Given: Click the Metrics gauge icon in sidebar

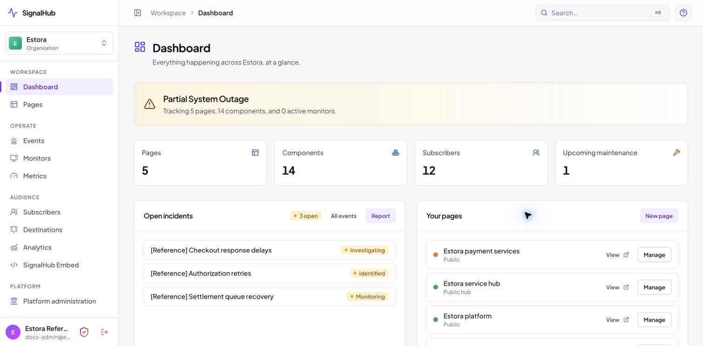Looking at the screenshot, I should point(14,176).
